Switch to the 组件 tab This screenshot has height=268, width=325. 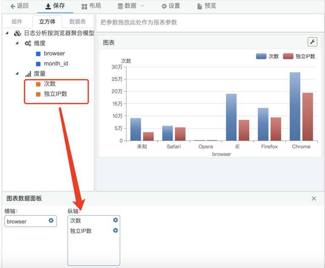coord(17,22)
